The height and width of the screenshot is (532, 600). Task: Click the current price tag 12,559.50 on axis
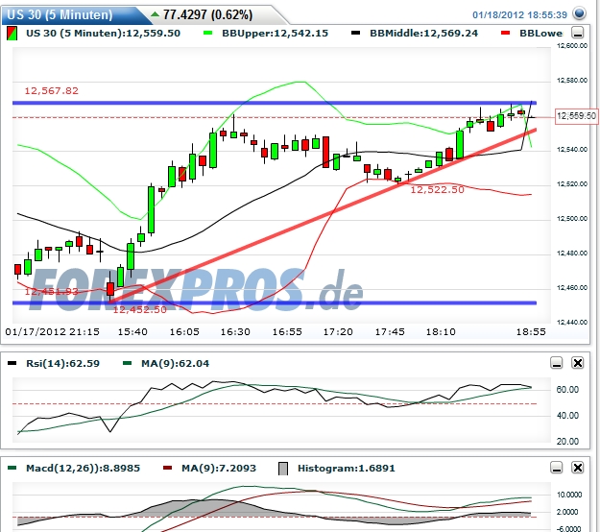click(576, 116)
